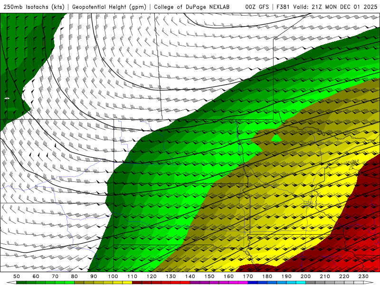Click the 100 label on the colorbar

click(113, 276)
